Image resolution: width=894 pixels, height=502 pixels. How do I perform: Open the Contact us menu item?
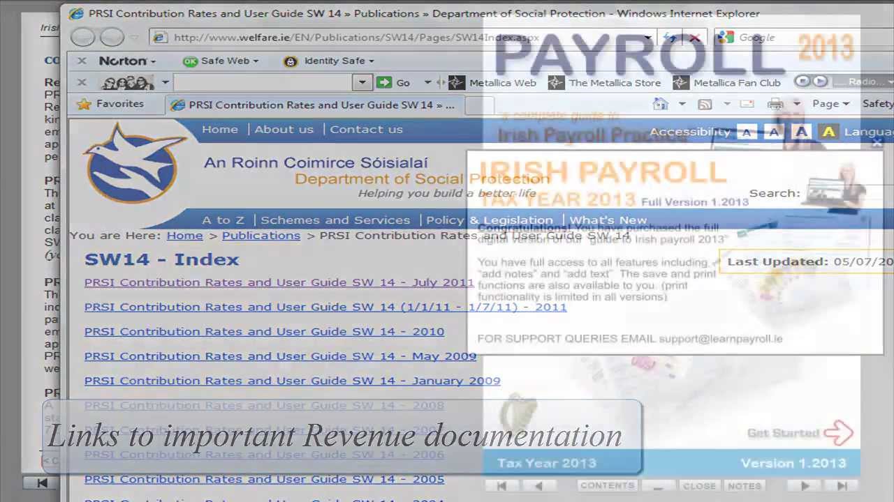(x=366, y=130)
